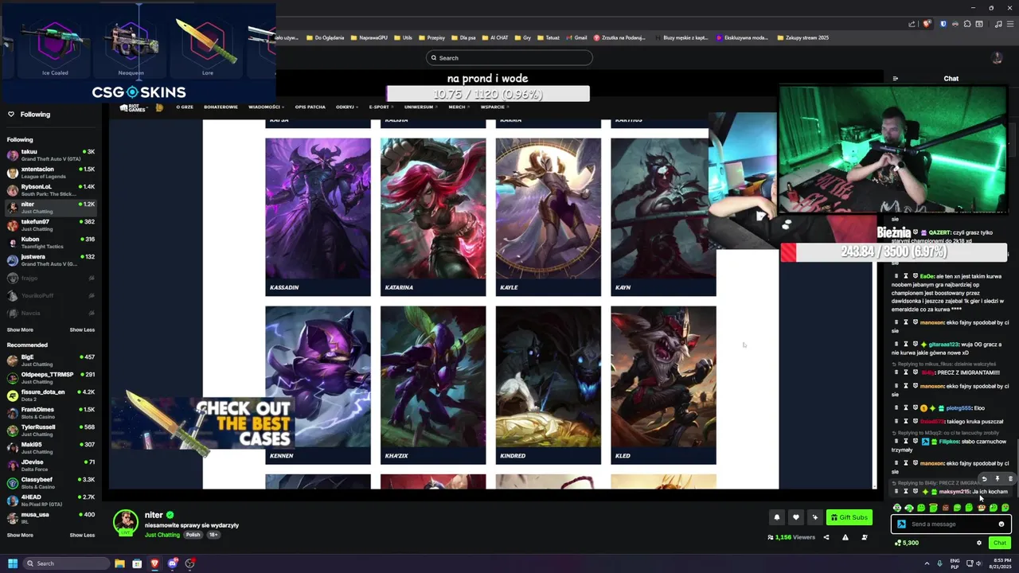Click the green Chat send button
This screenshot has height=573, width=1019.
1000,543
